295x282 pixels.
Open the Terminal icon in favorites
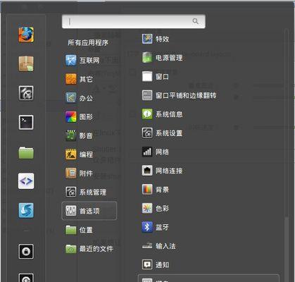pyautogui.click(x=26, y=122)
